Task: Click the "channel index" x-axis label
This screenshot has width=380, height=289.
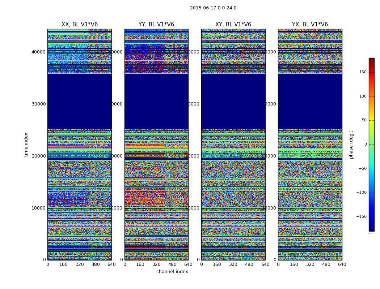Action: pyautogui.click(x=172, y=272)
